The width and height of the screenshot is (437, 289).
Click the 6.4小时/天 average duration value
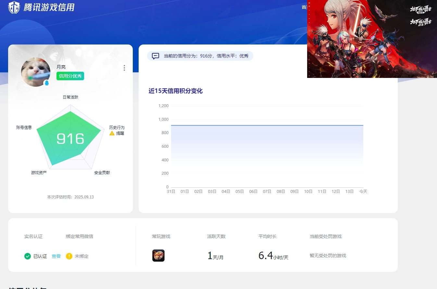273,256
